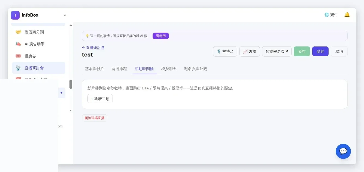Viewport: 364px width, 172px height.
Task: Open 預覽報名頁 preview link
Action: tap(277, 51)
